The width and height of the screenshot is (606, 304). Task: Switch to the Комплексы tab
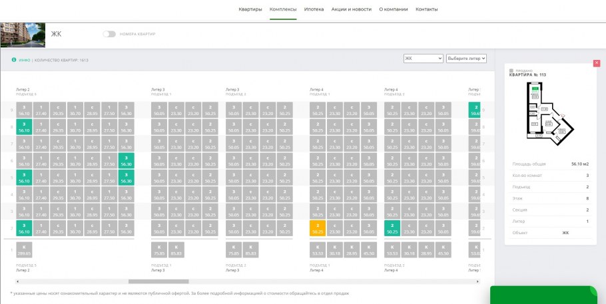(283, 9)
